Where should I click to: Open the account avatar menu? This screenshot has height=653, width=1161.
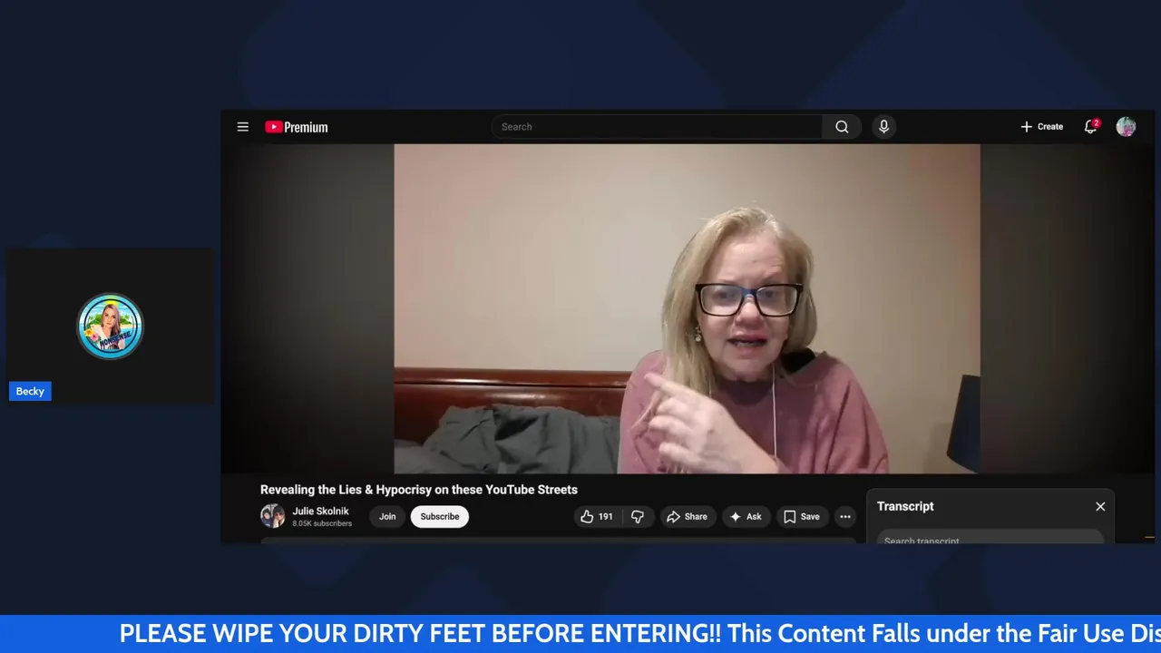tap(1126, 127)
